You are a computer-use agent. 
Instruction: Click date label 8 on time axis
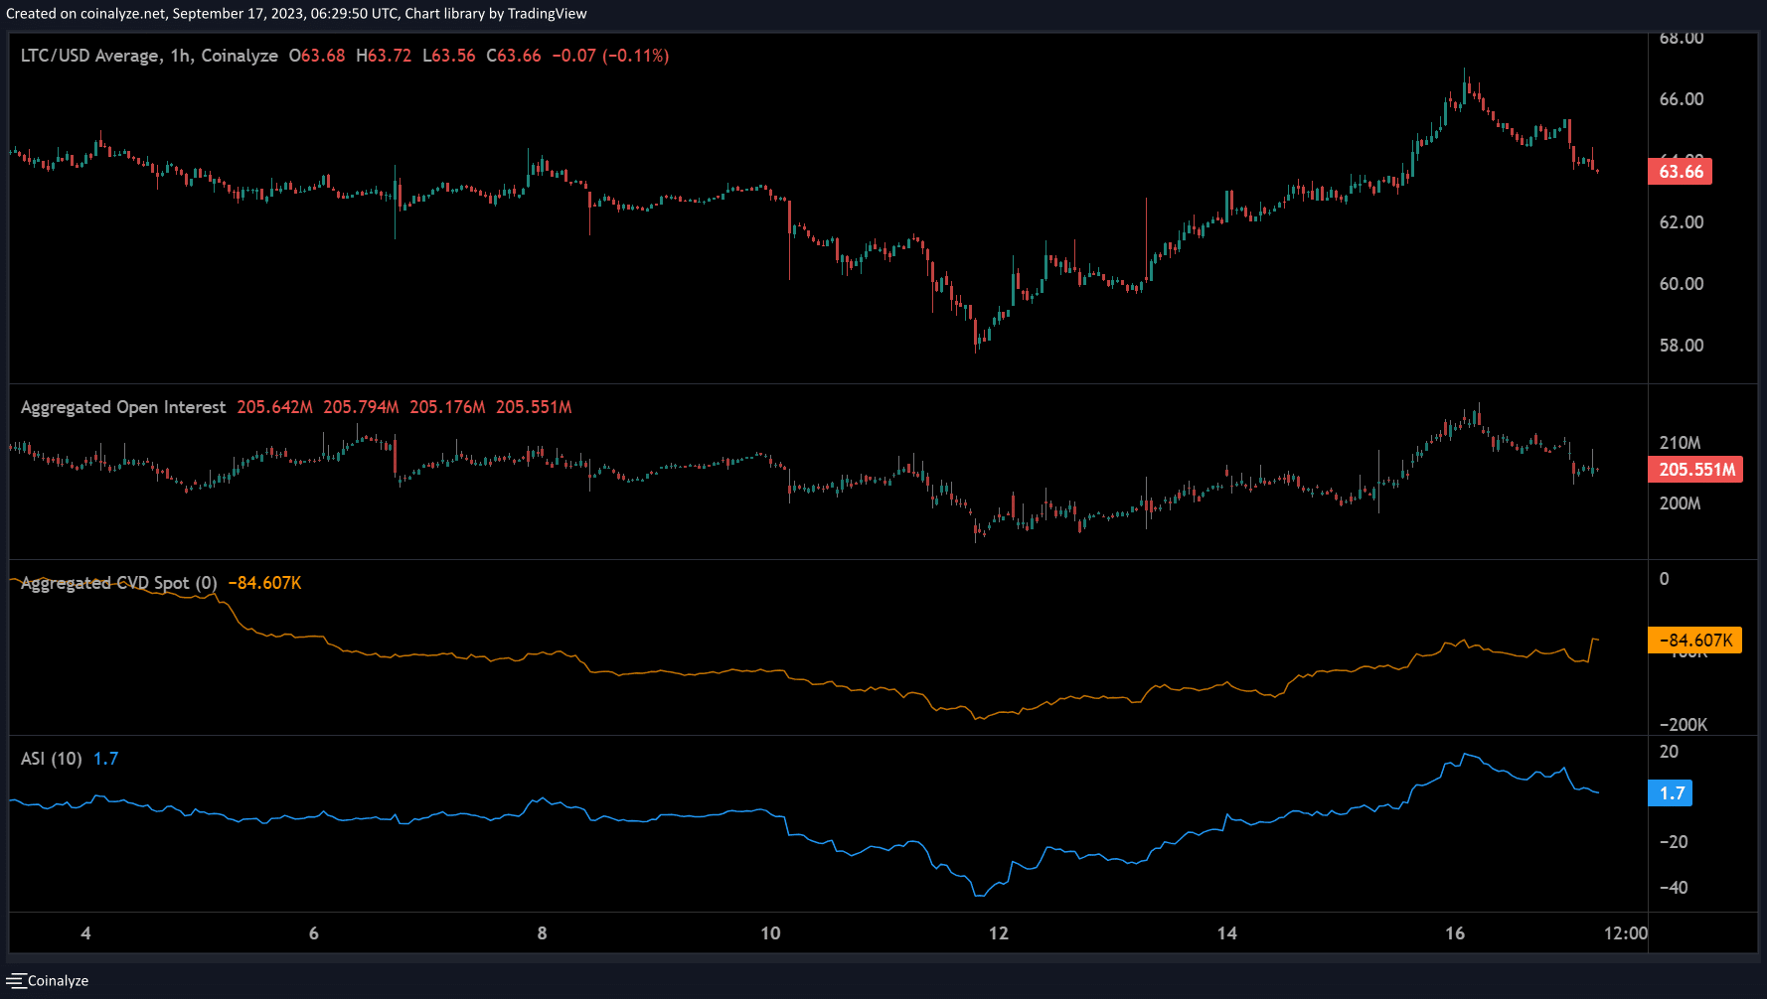pos(542,933)
